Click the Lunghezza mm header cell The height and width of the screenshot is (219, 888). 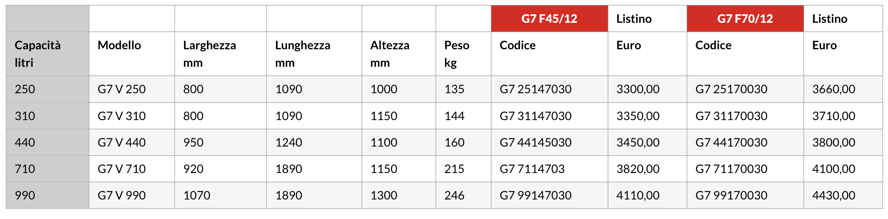[x=314, y=54]
